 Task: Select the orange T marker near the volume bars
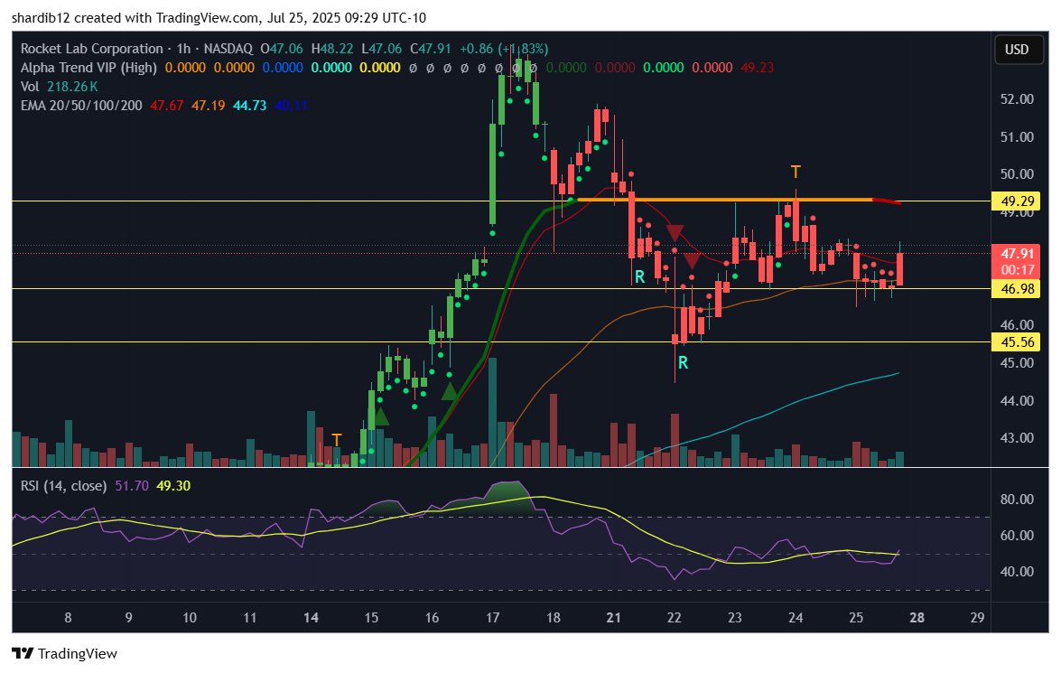click(x=336, y=440)
